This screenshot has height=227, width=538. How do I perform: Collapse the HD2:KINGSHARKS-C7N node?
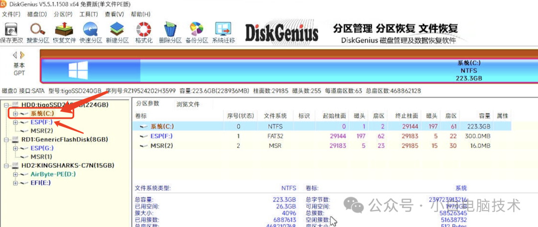click(x=6, y=166)
